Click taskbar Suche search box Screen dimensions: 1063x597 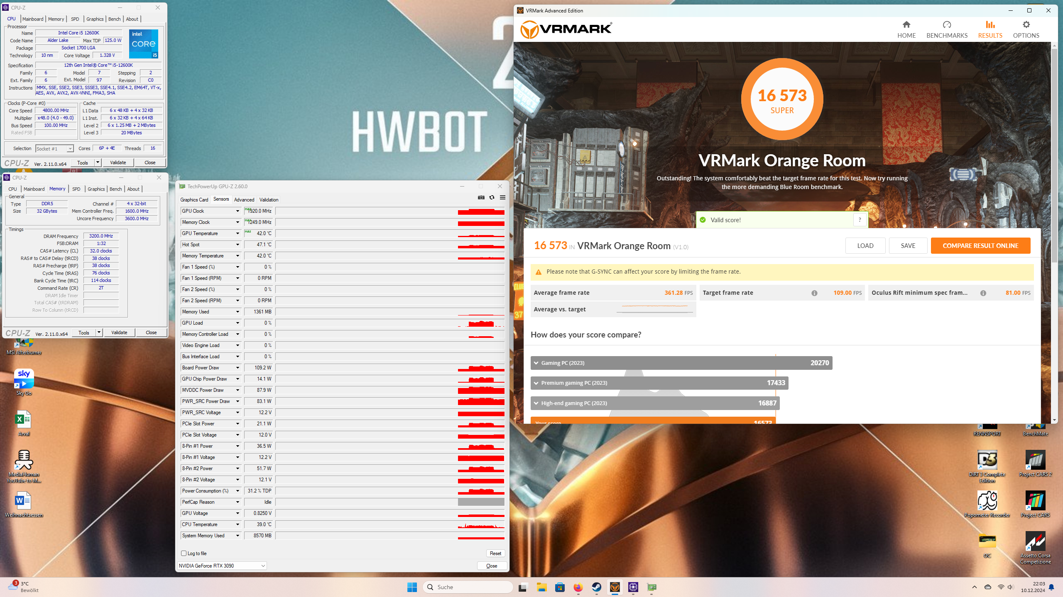coord(468,587)
